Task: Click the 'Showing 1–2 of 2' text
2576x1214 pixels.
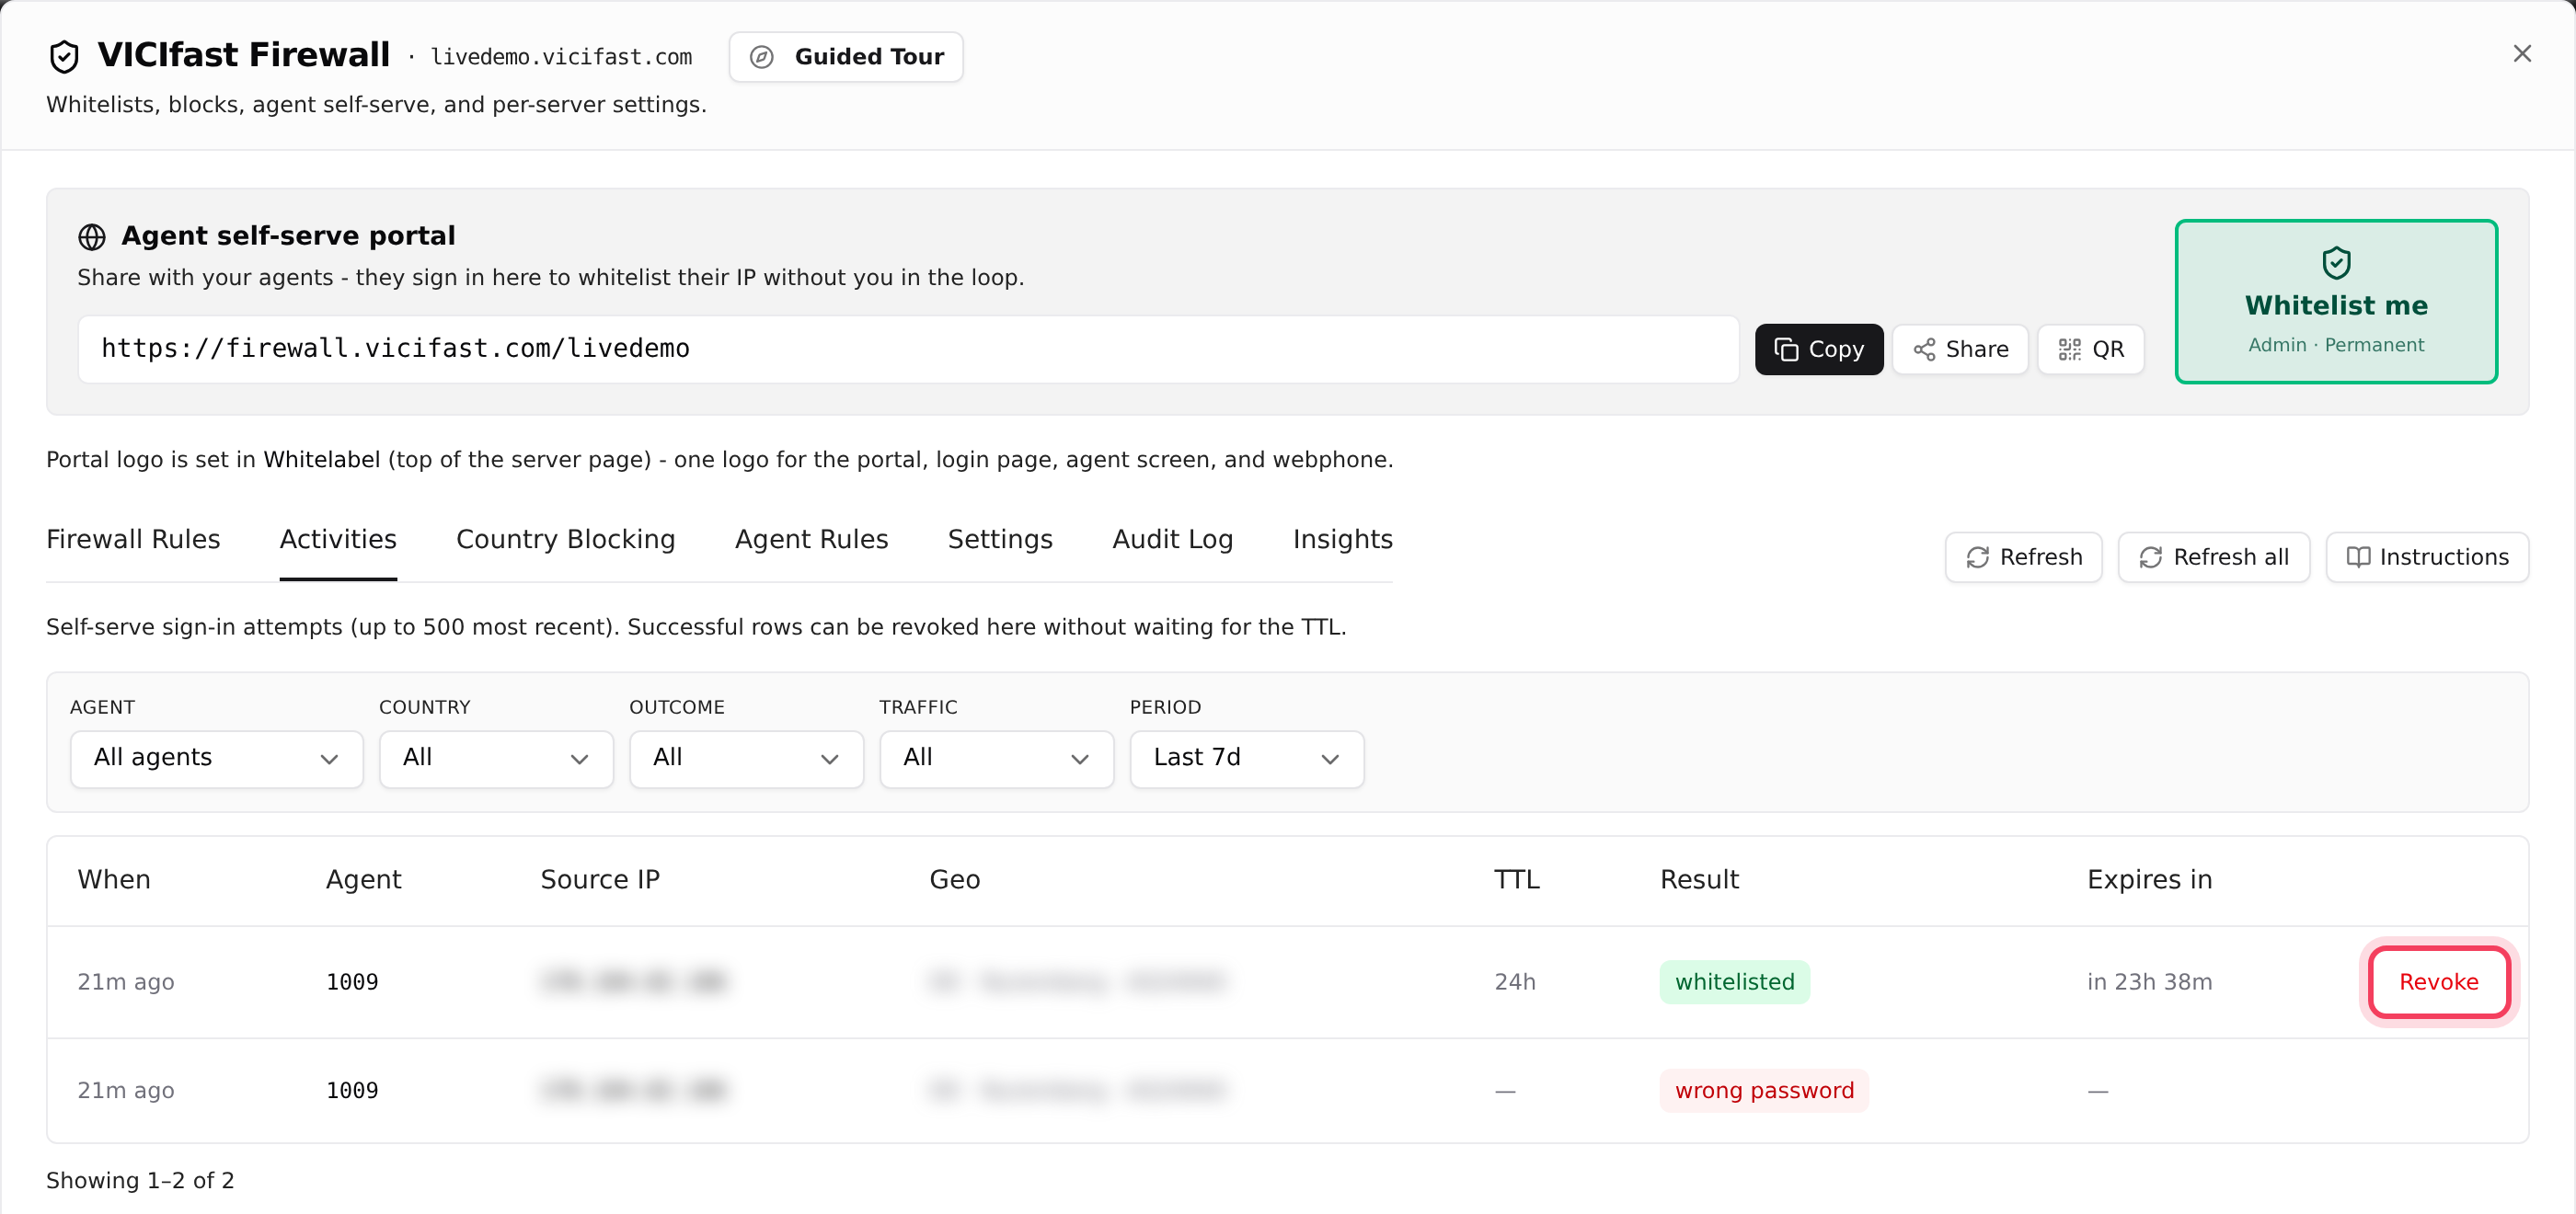Action: coord(140,1180)
